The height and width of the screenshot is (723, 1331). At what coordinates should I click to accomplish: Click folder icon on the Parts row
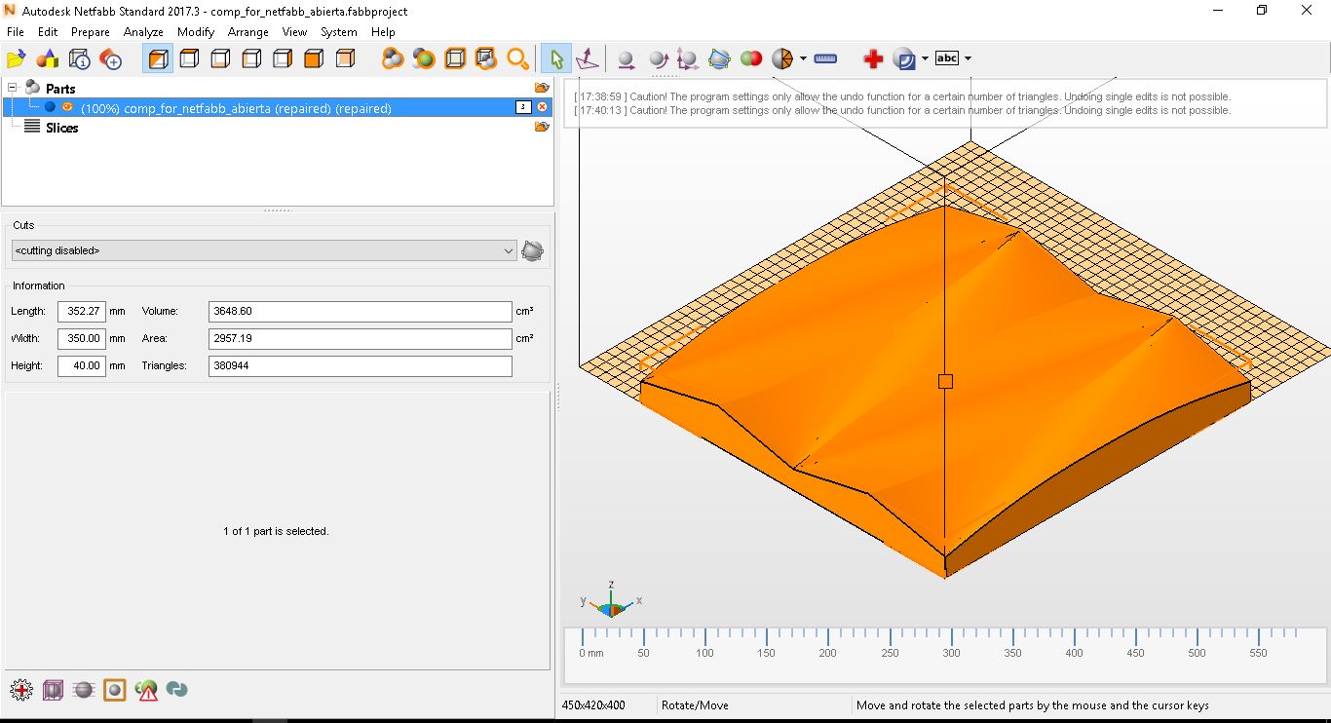542,88
